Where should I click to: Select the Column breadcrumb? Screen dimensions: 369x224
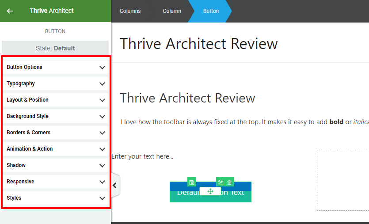172,11
